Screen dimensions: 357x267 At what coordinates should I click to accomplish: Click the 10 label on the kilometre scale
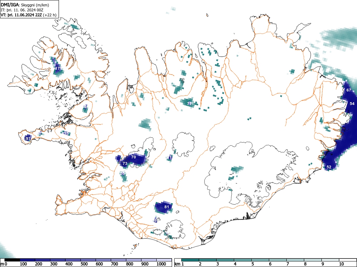[x=341, y=264]
